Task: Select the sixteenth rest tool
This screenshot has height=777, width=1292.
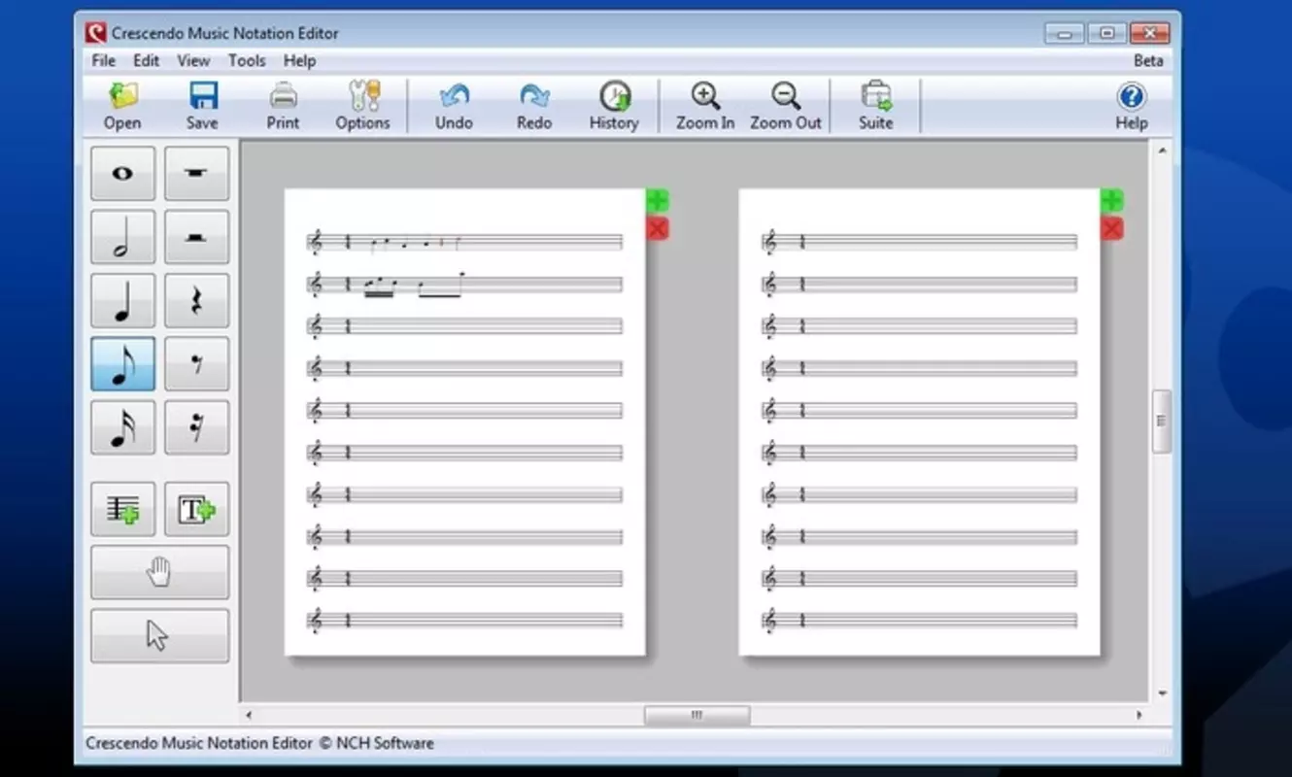Action: (196, 427)
